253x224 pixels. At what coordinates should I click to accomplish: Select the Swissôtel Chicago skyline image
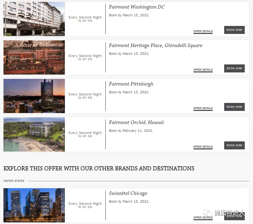point(34,205)
